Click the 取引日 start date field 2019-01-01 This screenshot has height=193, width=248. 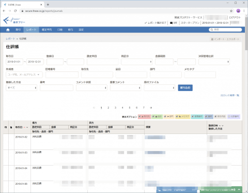click(x=14, y=62)
